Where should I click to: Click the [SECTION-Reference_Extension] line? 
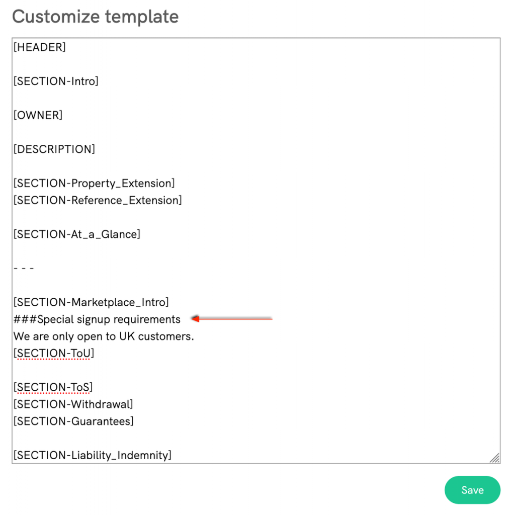(98, 200)
